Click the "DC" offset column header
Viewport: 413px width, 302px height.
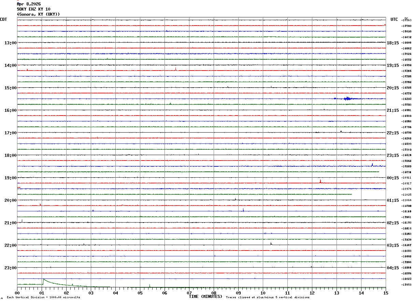[x=406, y=18]
